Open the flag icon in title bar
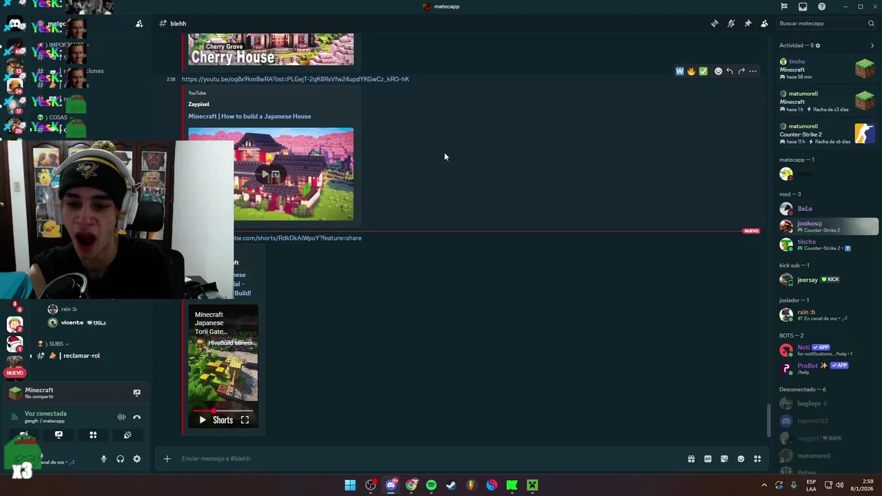882x496 pixels. pyautogui.click(x=784, y=6)
